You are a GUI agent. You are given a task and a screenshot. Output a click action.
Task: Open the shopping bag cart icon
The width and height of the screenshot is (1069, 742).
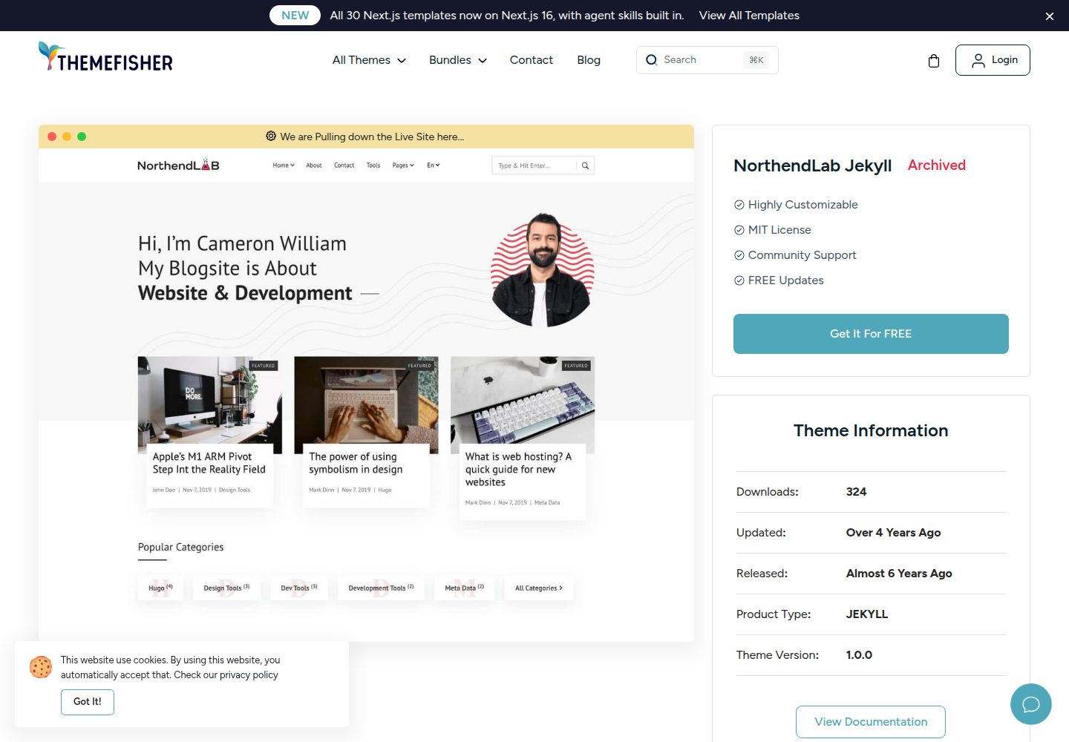[934, 61]
